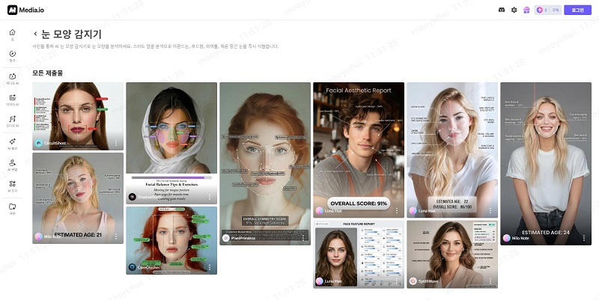Viewport: 599px width, 300px height.
Task: Open three-dot menu on estimated age 21 card
Action: [116, 236]
